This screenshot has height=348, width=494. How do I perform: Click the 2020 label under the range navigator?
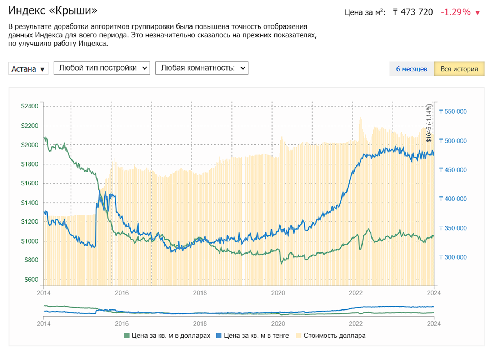pos(278,324)
